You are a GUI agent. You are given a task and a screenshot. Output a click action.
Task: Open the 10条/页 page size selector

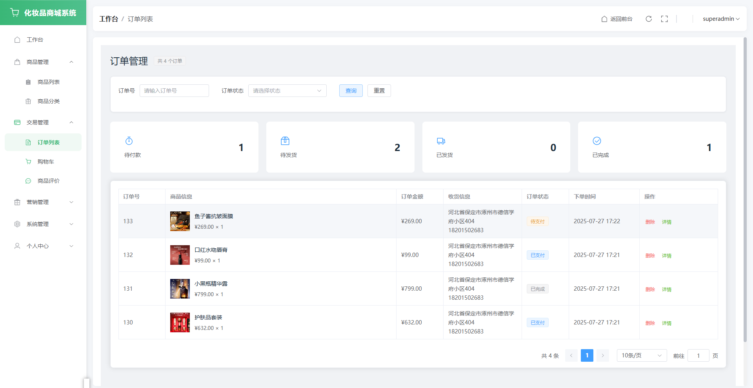641,355
